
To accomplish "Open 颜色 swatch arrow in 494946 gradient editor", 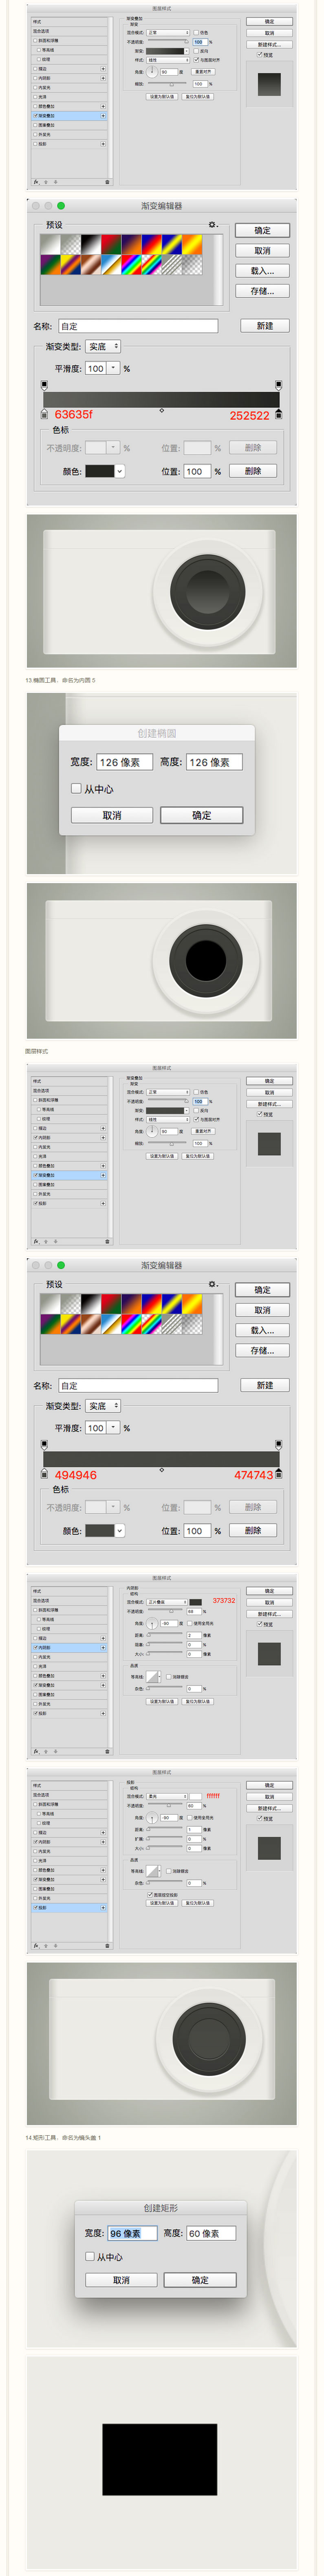I will point(119,1531).
